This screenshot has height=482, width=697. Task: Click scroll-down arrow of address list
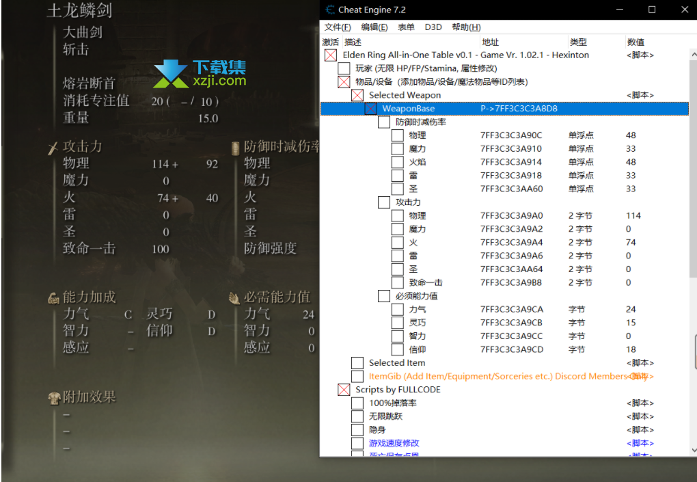click(x=694, y=450)
